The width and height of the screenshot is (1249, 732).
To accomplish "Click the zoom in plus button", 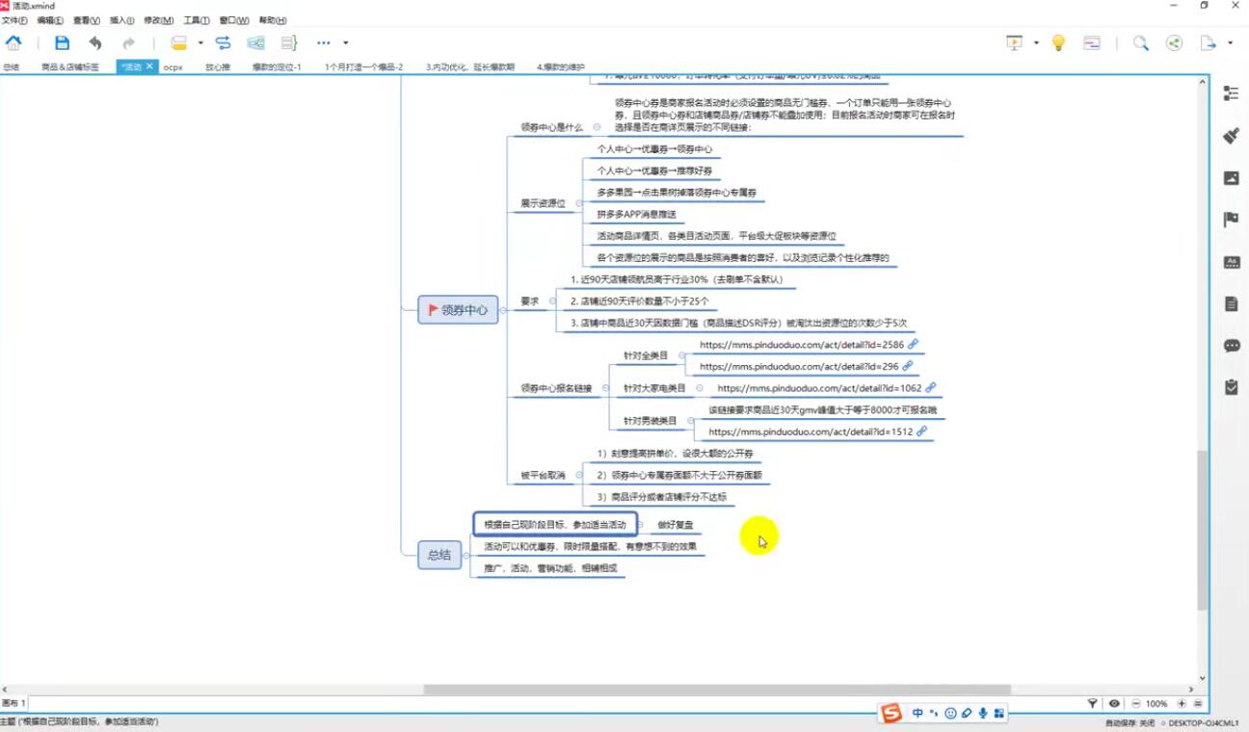I will point(1182,704).
